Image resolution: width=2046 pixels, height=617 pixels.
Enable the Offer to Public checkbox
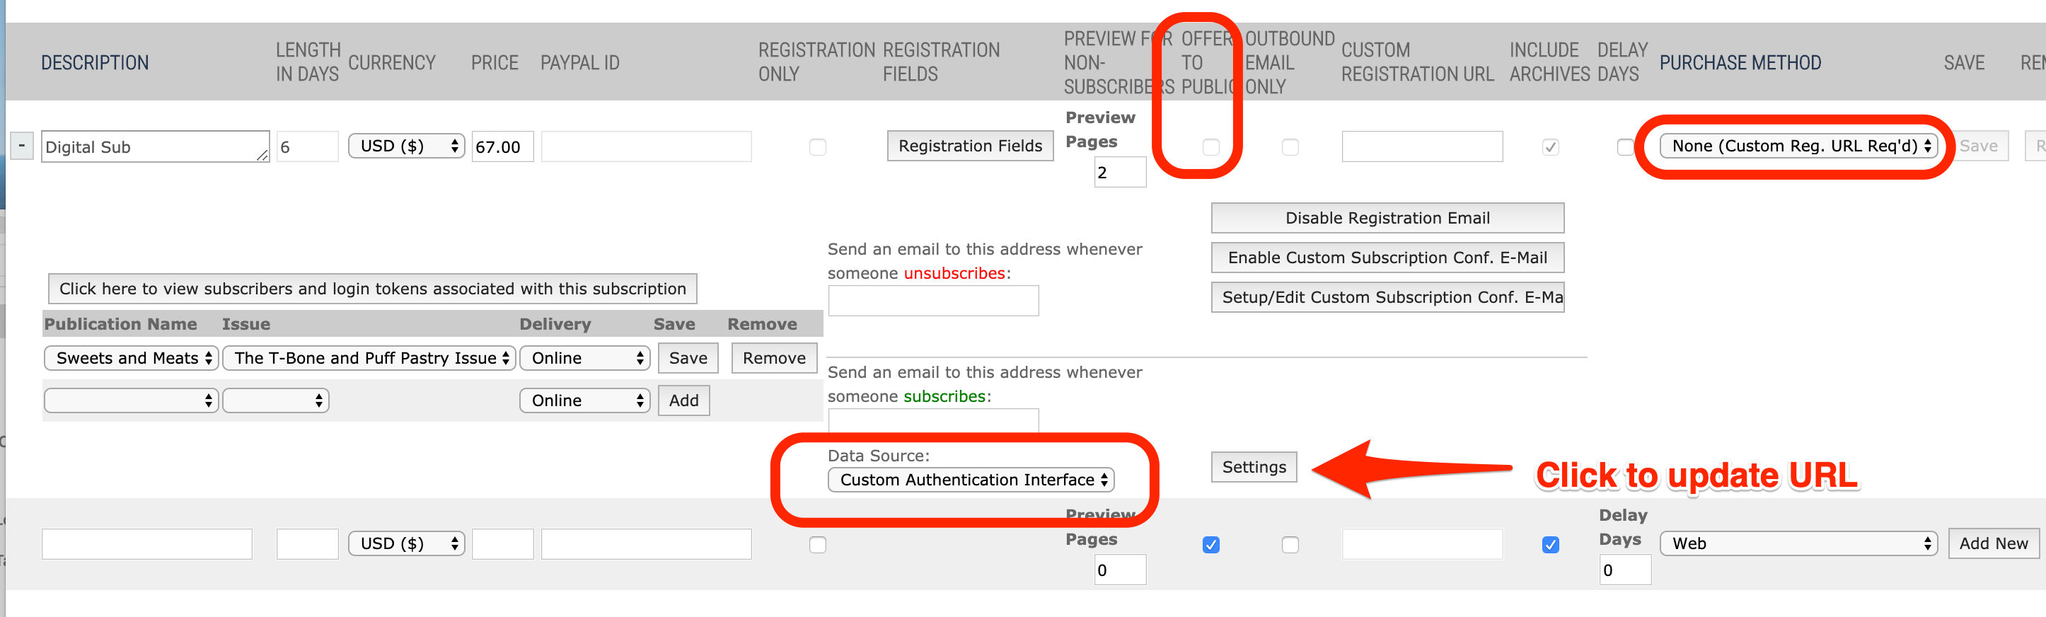point(1210,147)
